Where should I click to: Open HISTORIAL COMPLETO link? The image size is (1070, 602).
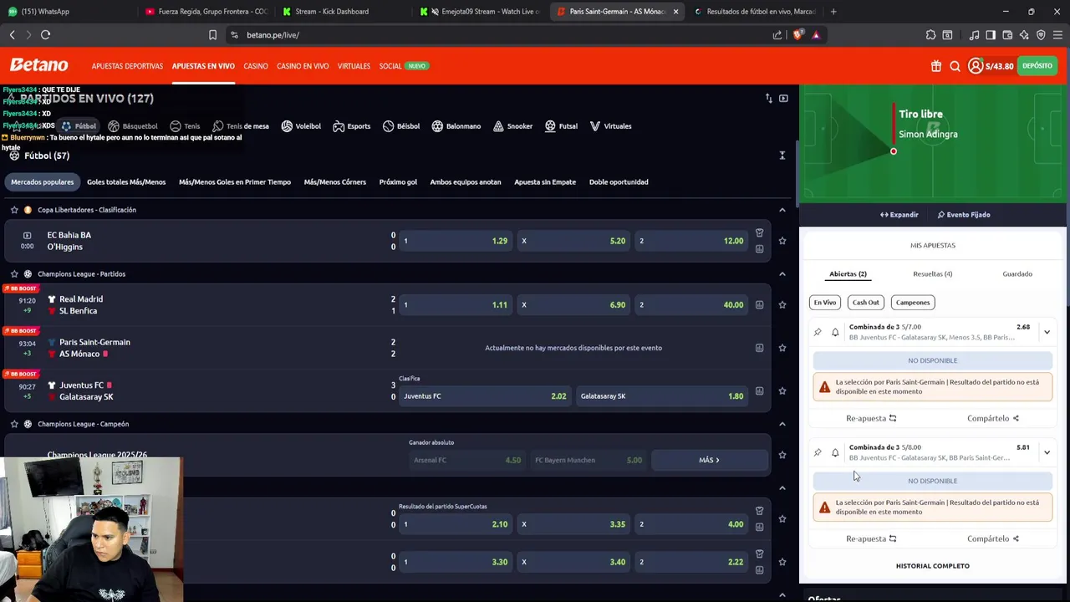933,566
